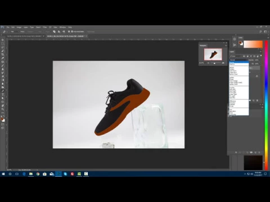
Task: Select the Quick Selection tool
Action: click(3, 51)
